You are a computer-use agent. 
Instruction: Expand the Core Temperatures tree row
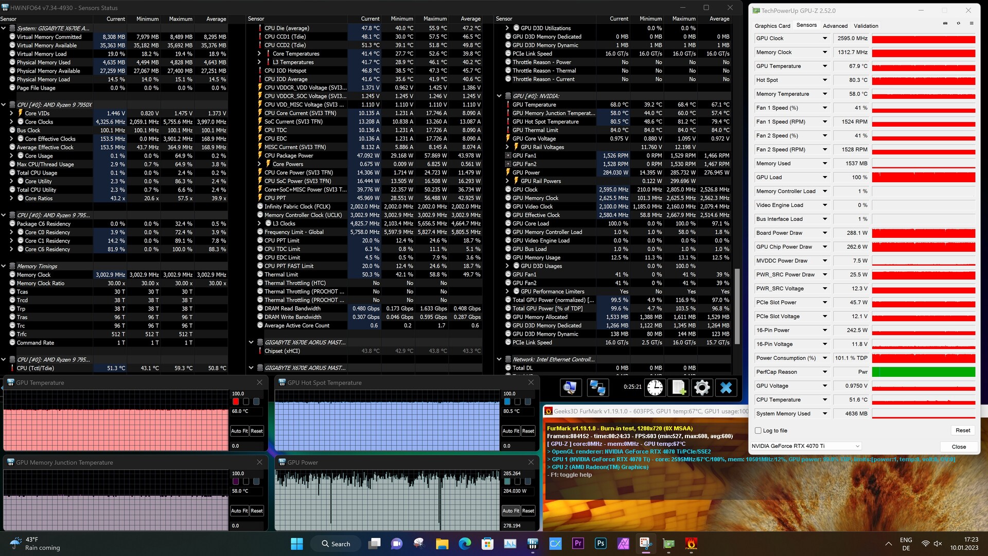click(259, 54)
